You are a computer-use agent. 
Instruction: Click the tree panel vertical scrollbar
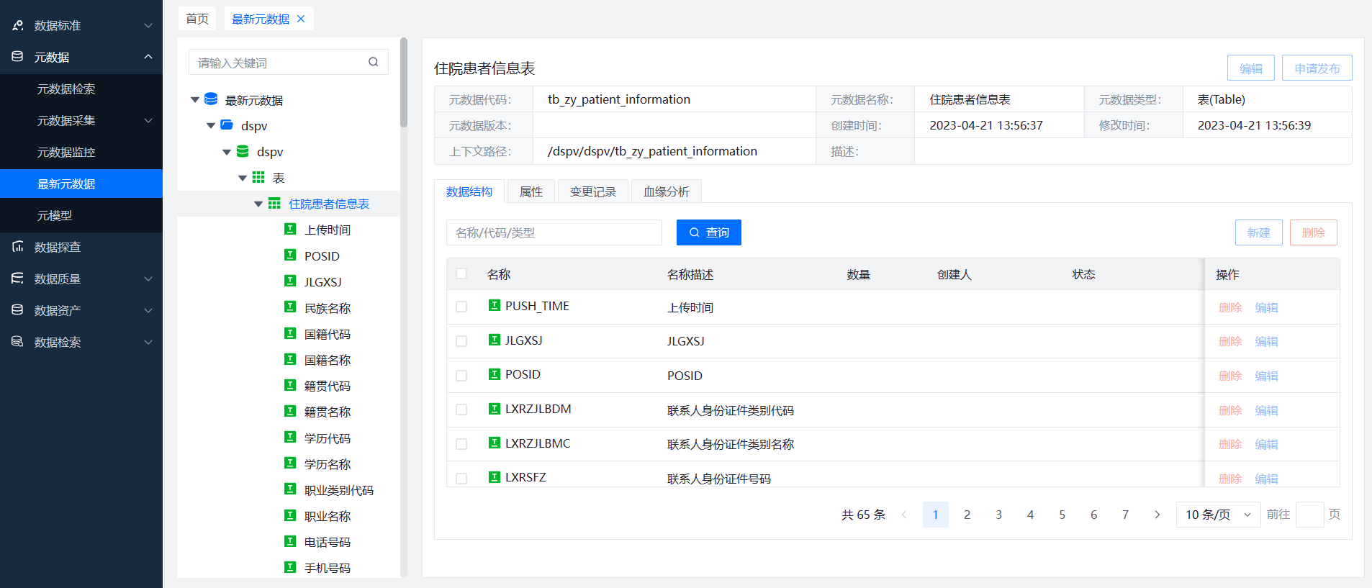(404, 82)
